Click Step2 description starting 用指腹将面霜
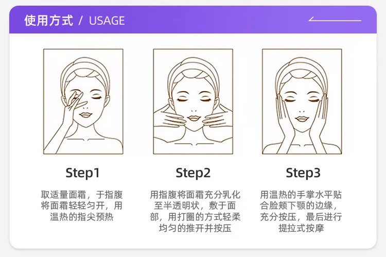Screen dimensions: 386x257 [x=195, y=211]
